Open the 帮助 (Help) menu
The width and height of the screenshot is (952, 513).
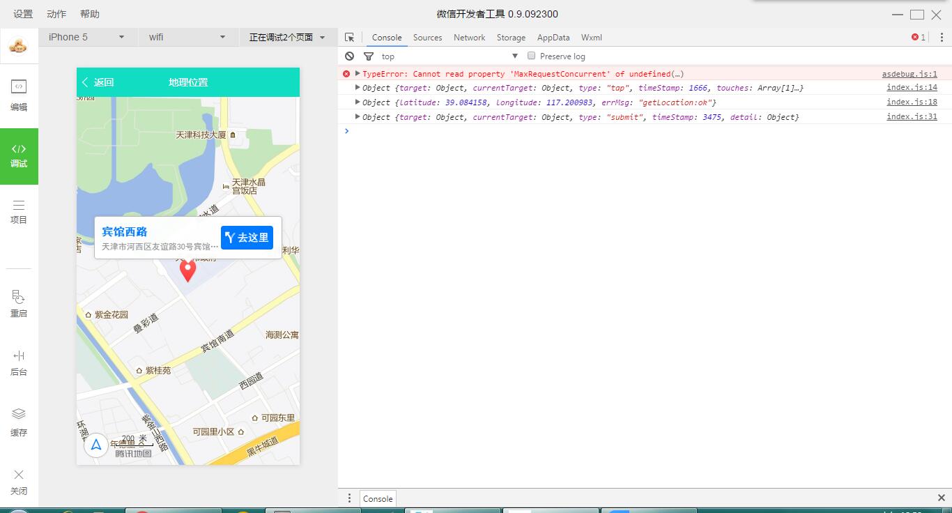(x=90, y=14)
